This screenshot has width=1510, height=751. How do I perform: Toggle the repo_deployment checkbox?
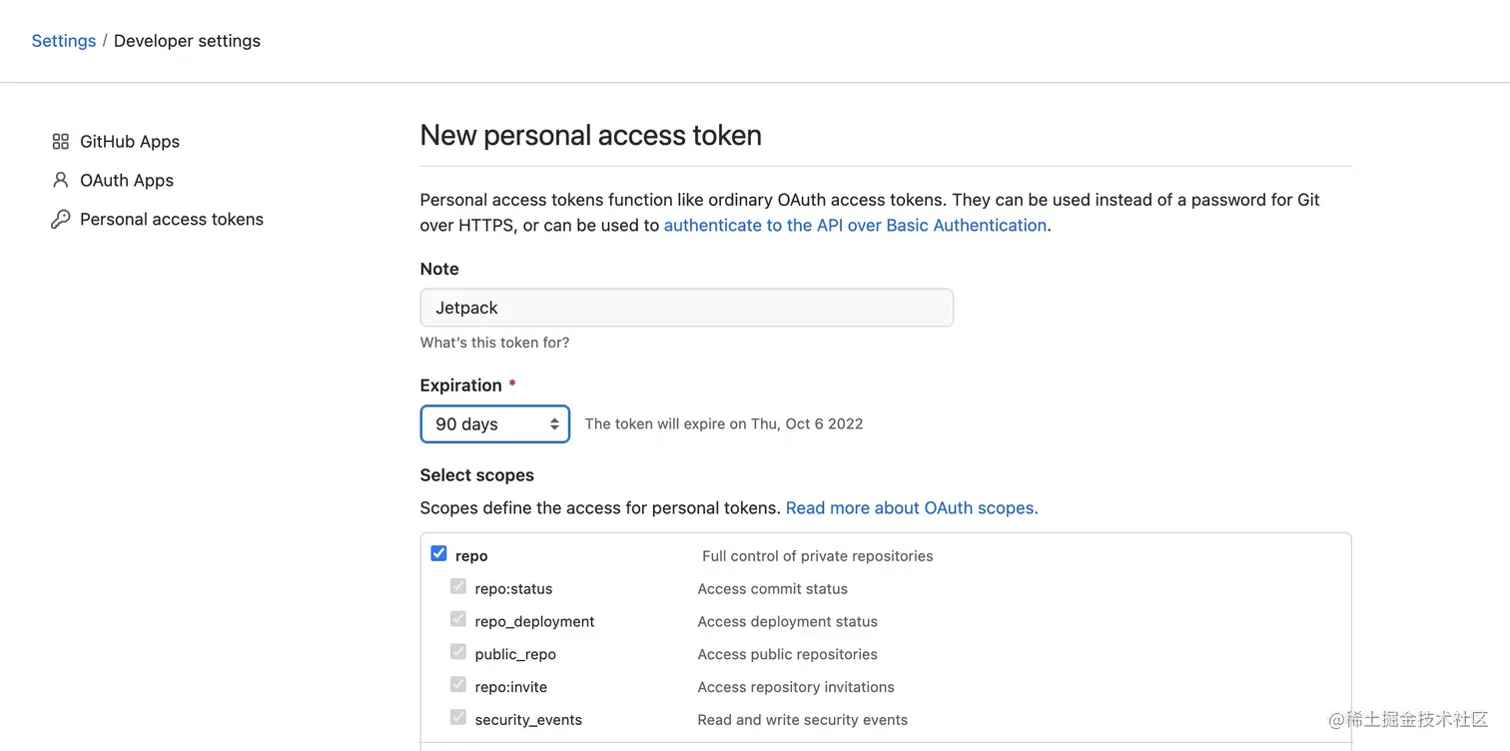tap(458, 619)
